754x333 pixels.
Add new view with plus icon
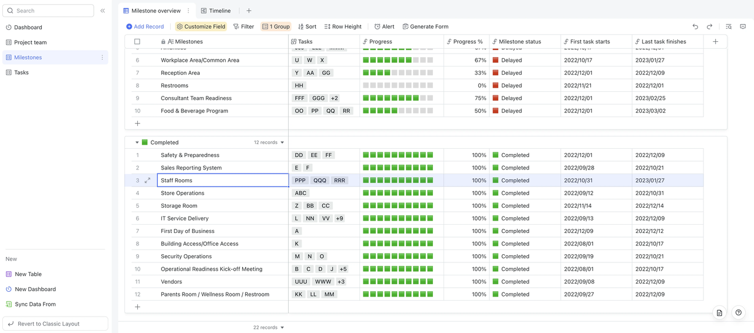(249, 11)
